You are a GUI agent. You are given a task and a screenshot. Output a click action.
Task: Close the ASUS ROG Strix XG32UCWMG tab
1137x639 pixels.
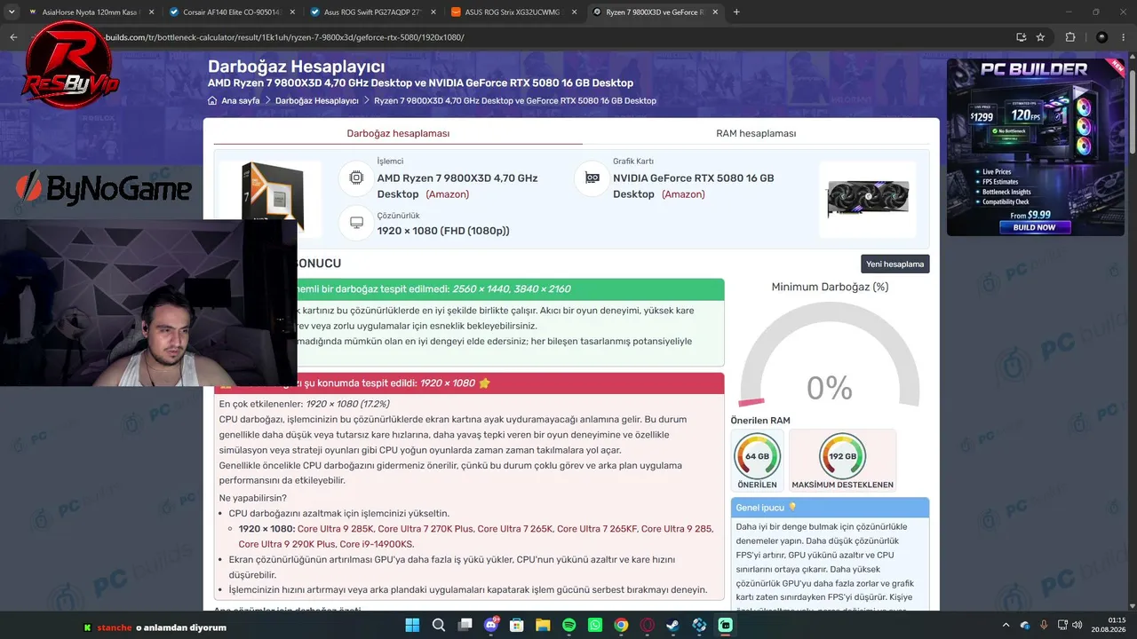pyautogui.click(x=573, y=12)
